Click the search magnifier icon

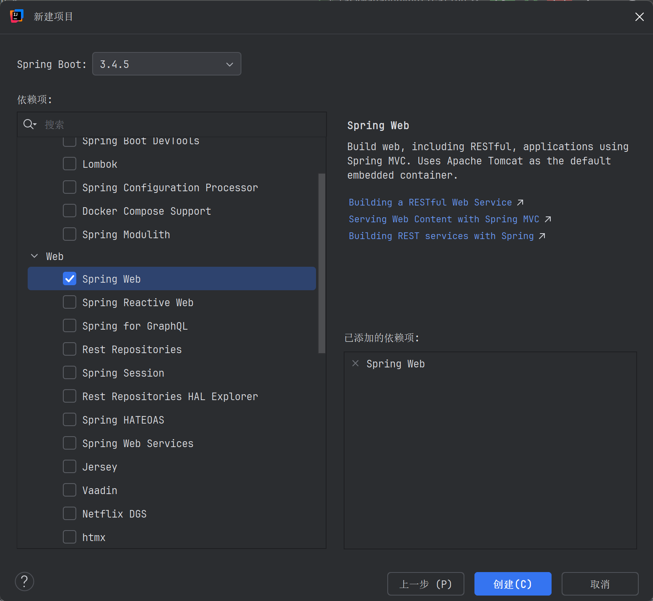click(x=30, y=124)
